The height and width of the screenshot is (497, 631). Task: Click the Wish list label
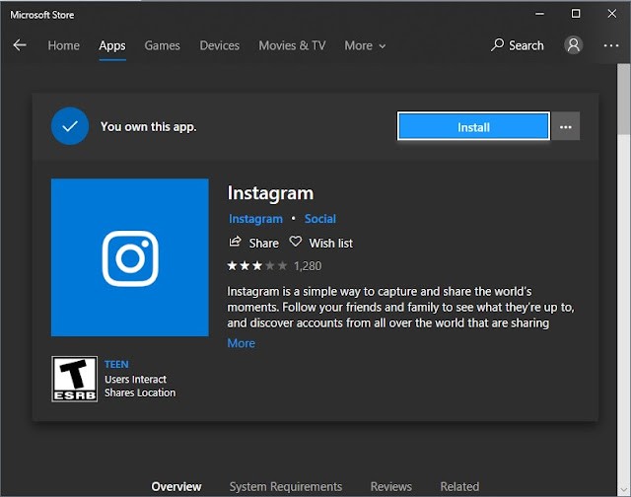click(331, 243)
